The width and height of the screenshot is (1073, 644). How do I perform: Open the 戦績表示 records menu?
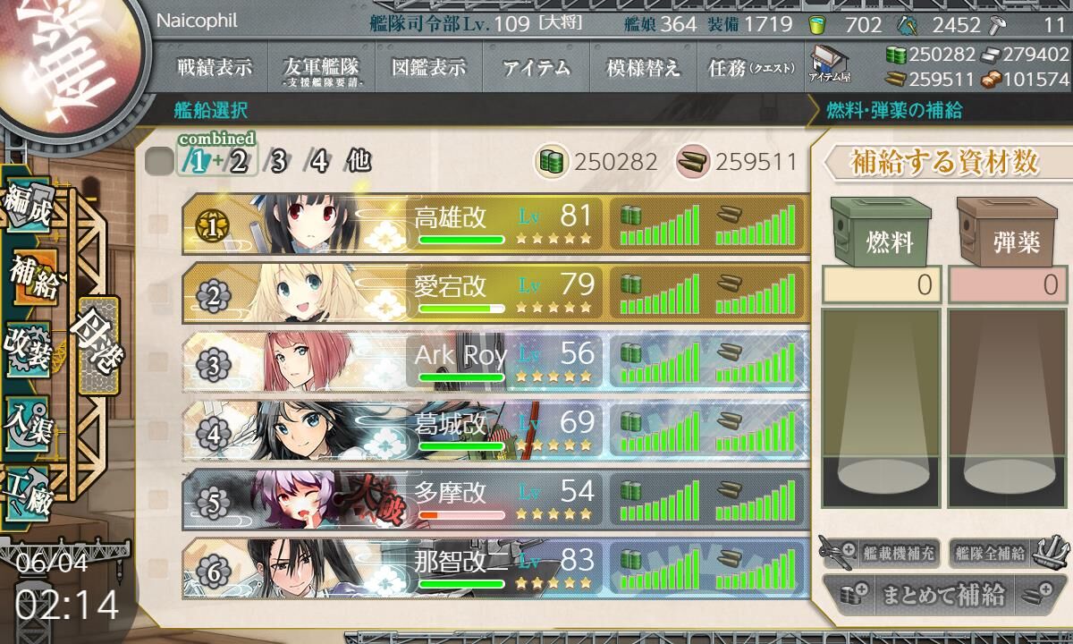(215, 67)
